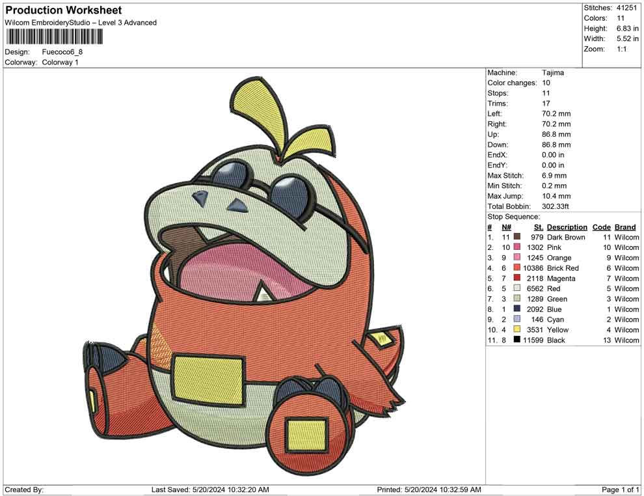Select the Colorway 1 value
644x496 pixels.
click(60, 62)
